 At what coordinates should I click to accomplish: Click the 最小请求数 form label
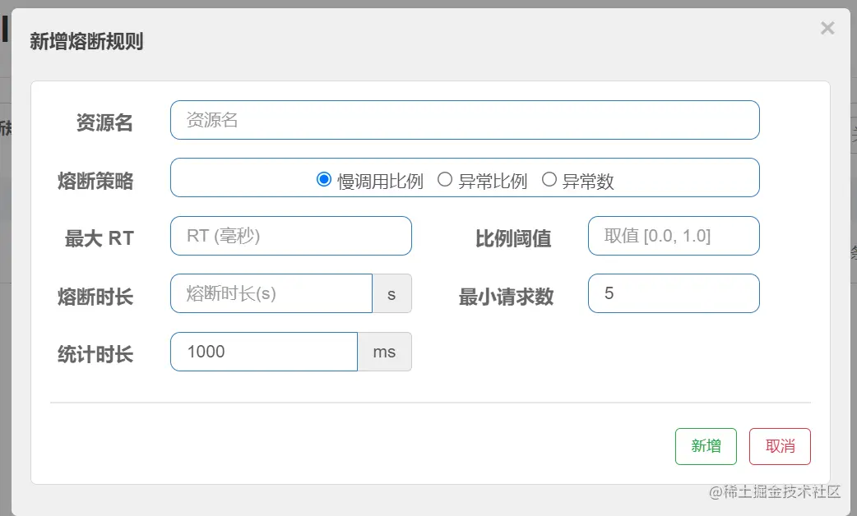point(506,297)
